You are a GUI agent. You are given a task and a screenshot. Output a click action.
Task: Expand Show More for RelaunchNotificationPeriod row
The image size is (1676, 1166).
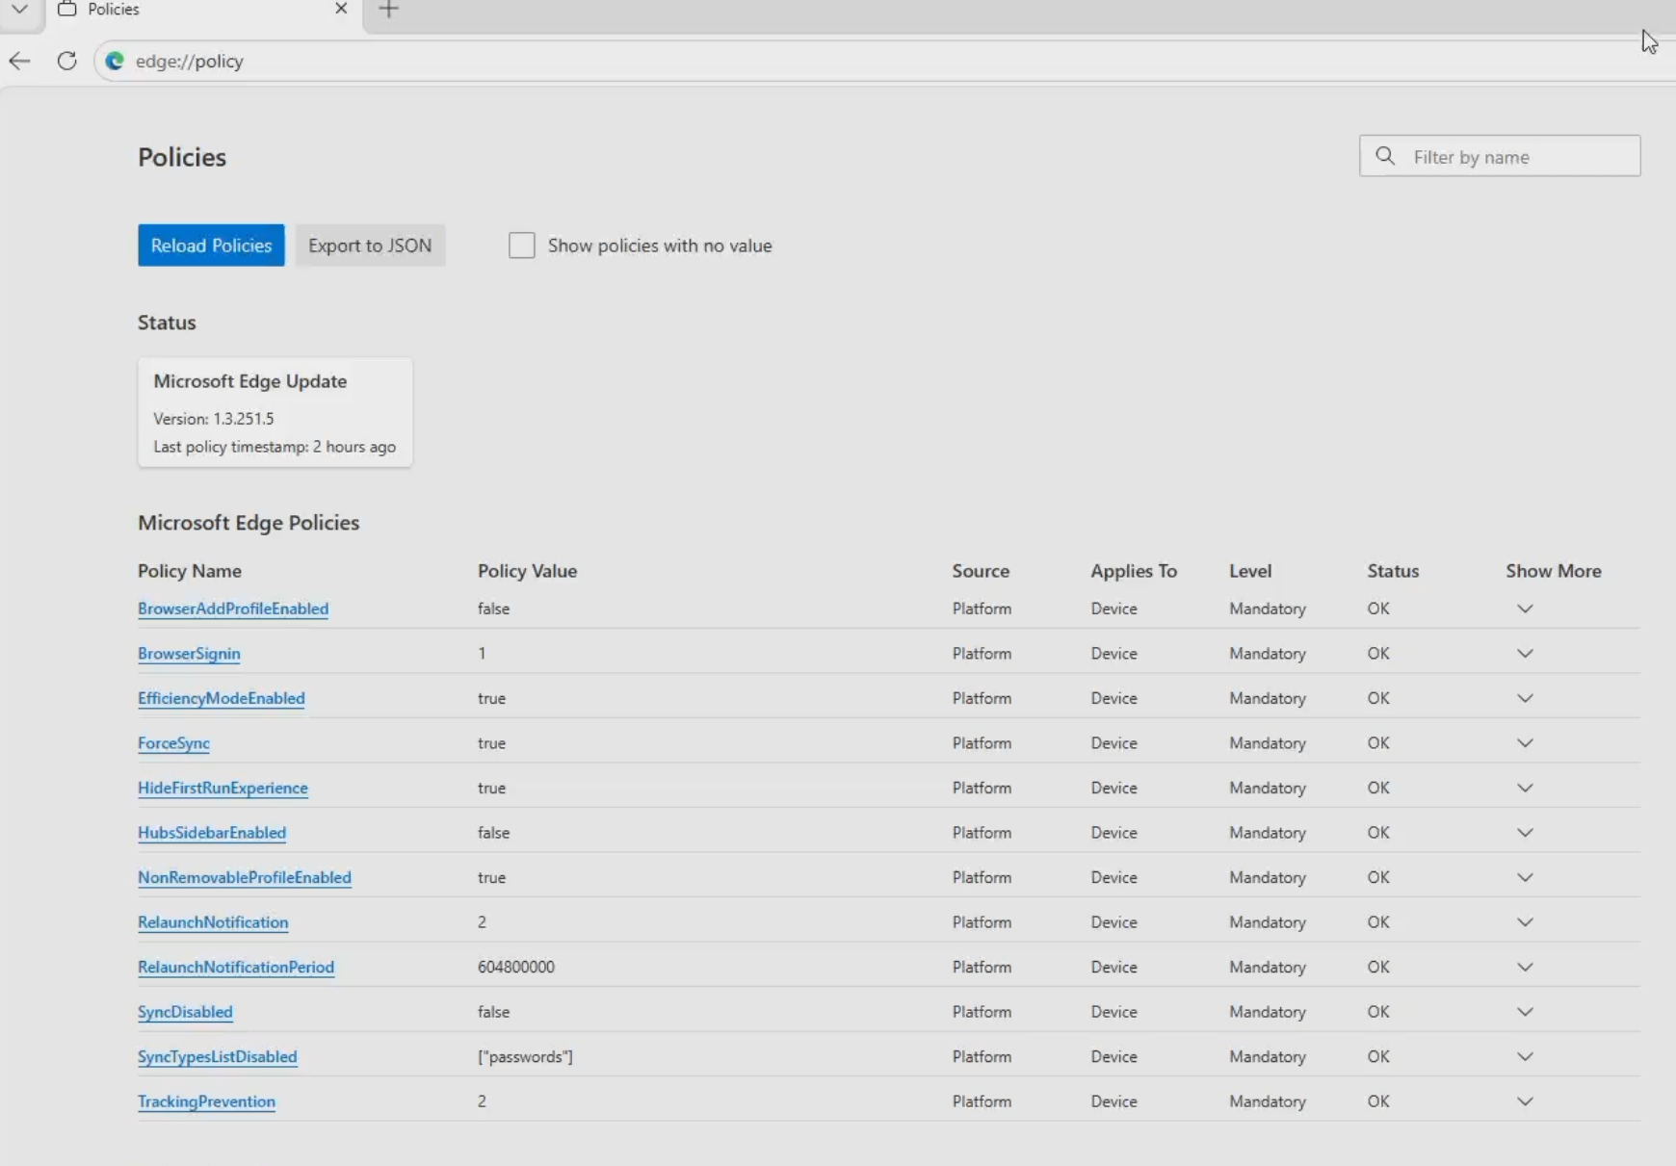[1525, 967]
